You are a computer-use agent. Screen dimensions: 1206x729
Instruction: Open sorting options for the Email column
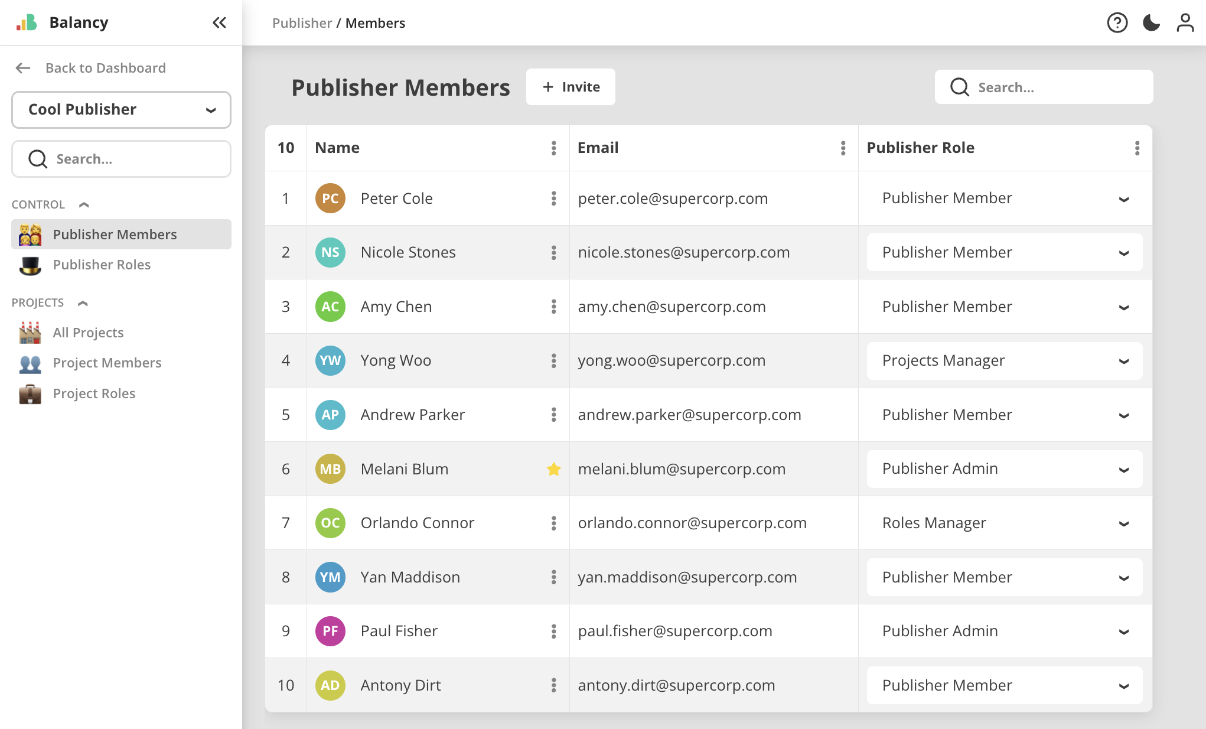pos(842,148)
